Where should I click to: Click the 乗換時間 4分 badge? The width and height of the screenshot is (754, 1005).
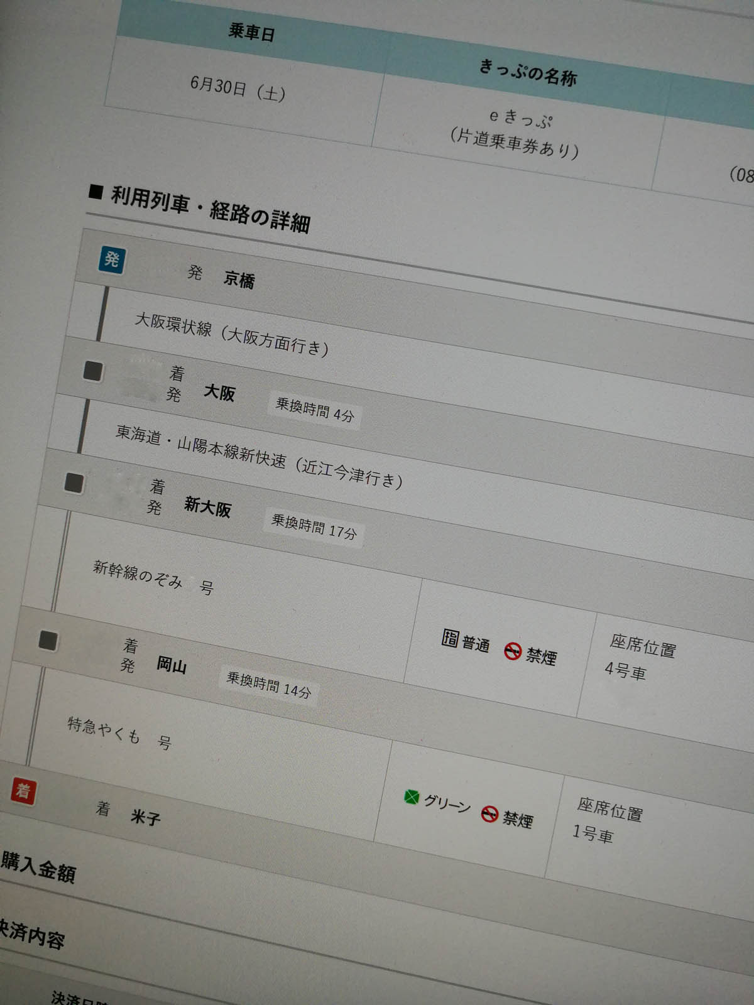pos(315,410)
